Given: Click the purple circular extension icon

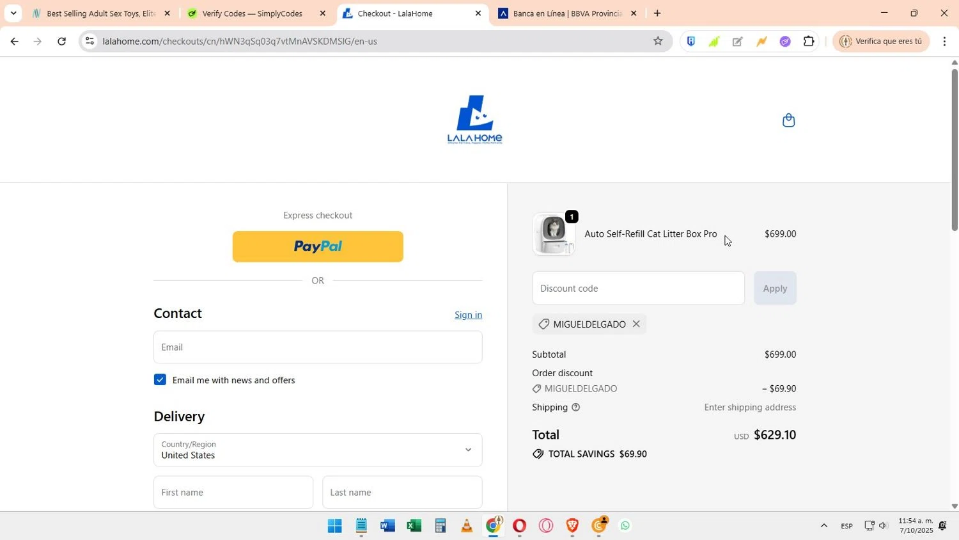Looking at the screenshot, I should 785,41.
